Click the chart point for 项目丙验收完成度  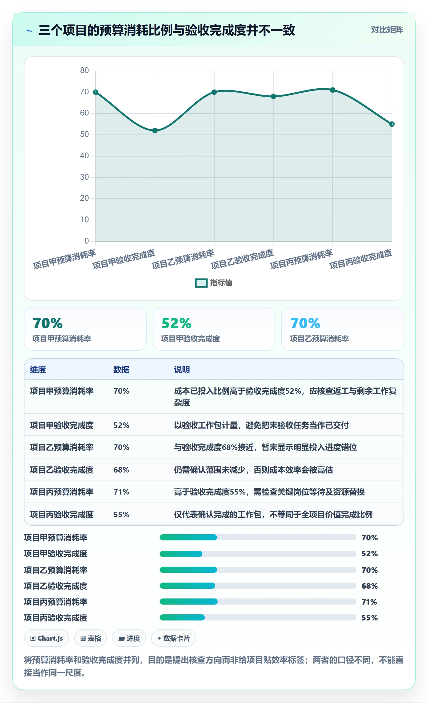click(x=392, y=124)
